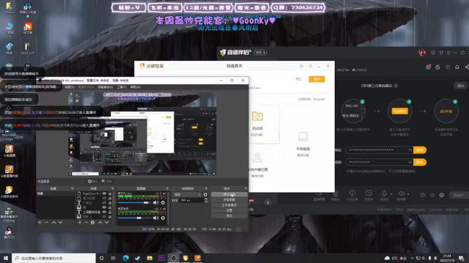Open OBS 场景集合(S) menu

(x=106, y=87)
